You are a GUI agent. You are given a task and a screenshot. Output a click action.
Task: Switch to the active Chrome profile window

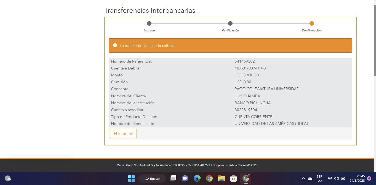(246, 178)
